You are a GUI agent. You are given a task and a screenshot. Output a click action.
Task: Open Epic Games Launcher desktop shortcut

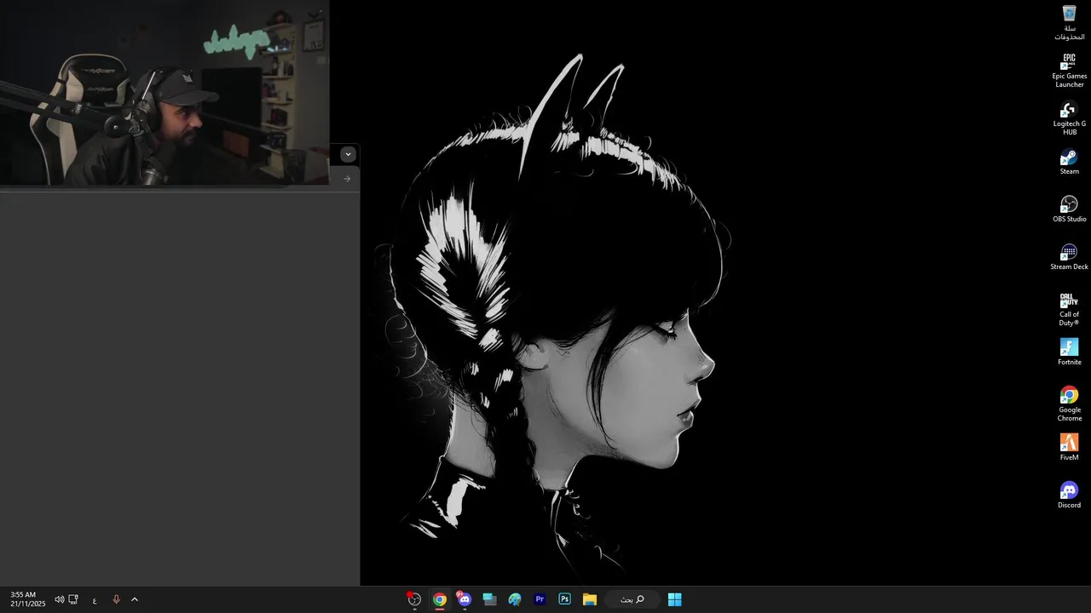1069,71
